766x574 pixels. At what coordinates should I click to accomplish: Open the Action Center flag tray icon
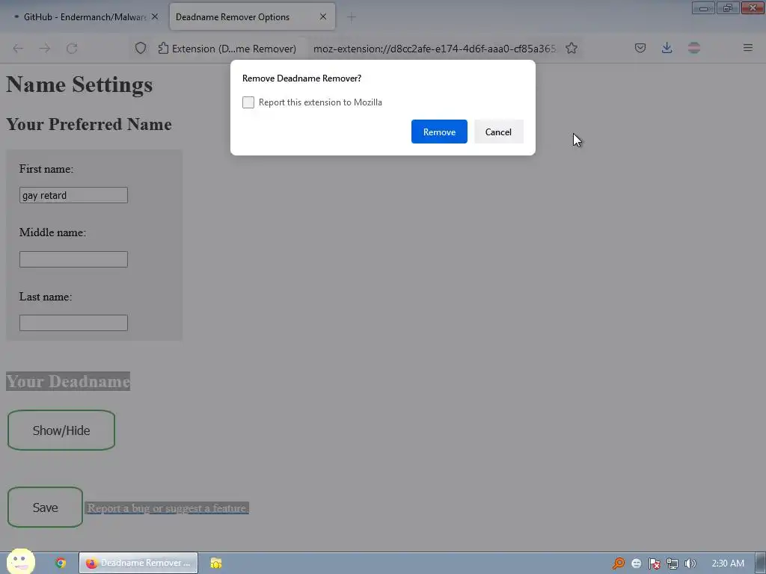point(654,564)
